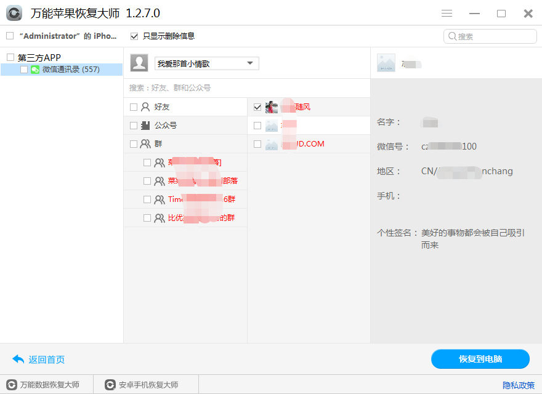
Task: Maximize the window
Action: (x=501, y=14)
